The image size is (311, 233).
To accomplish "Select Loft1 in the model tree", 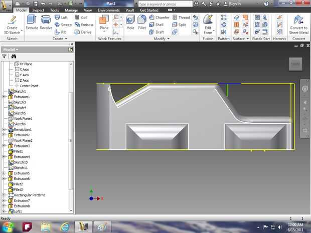I will tap(15, 211).
